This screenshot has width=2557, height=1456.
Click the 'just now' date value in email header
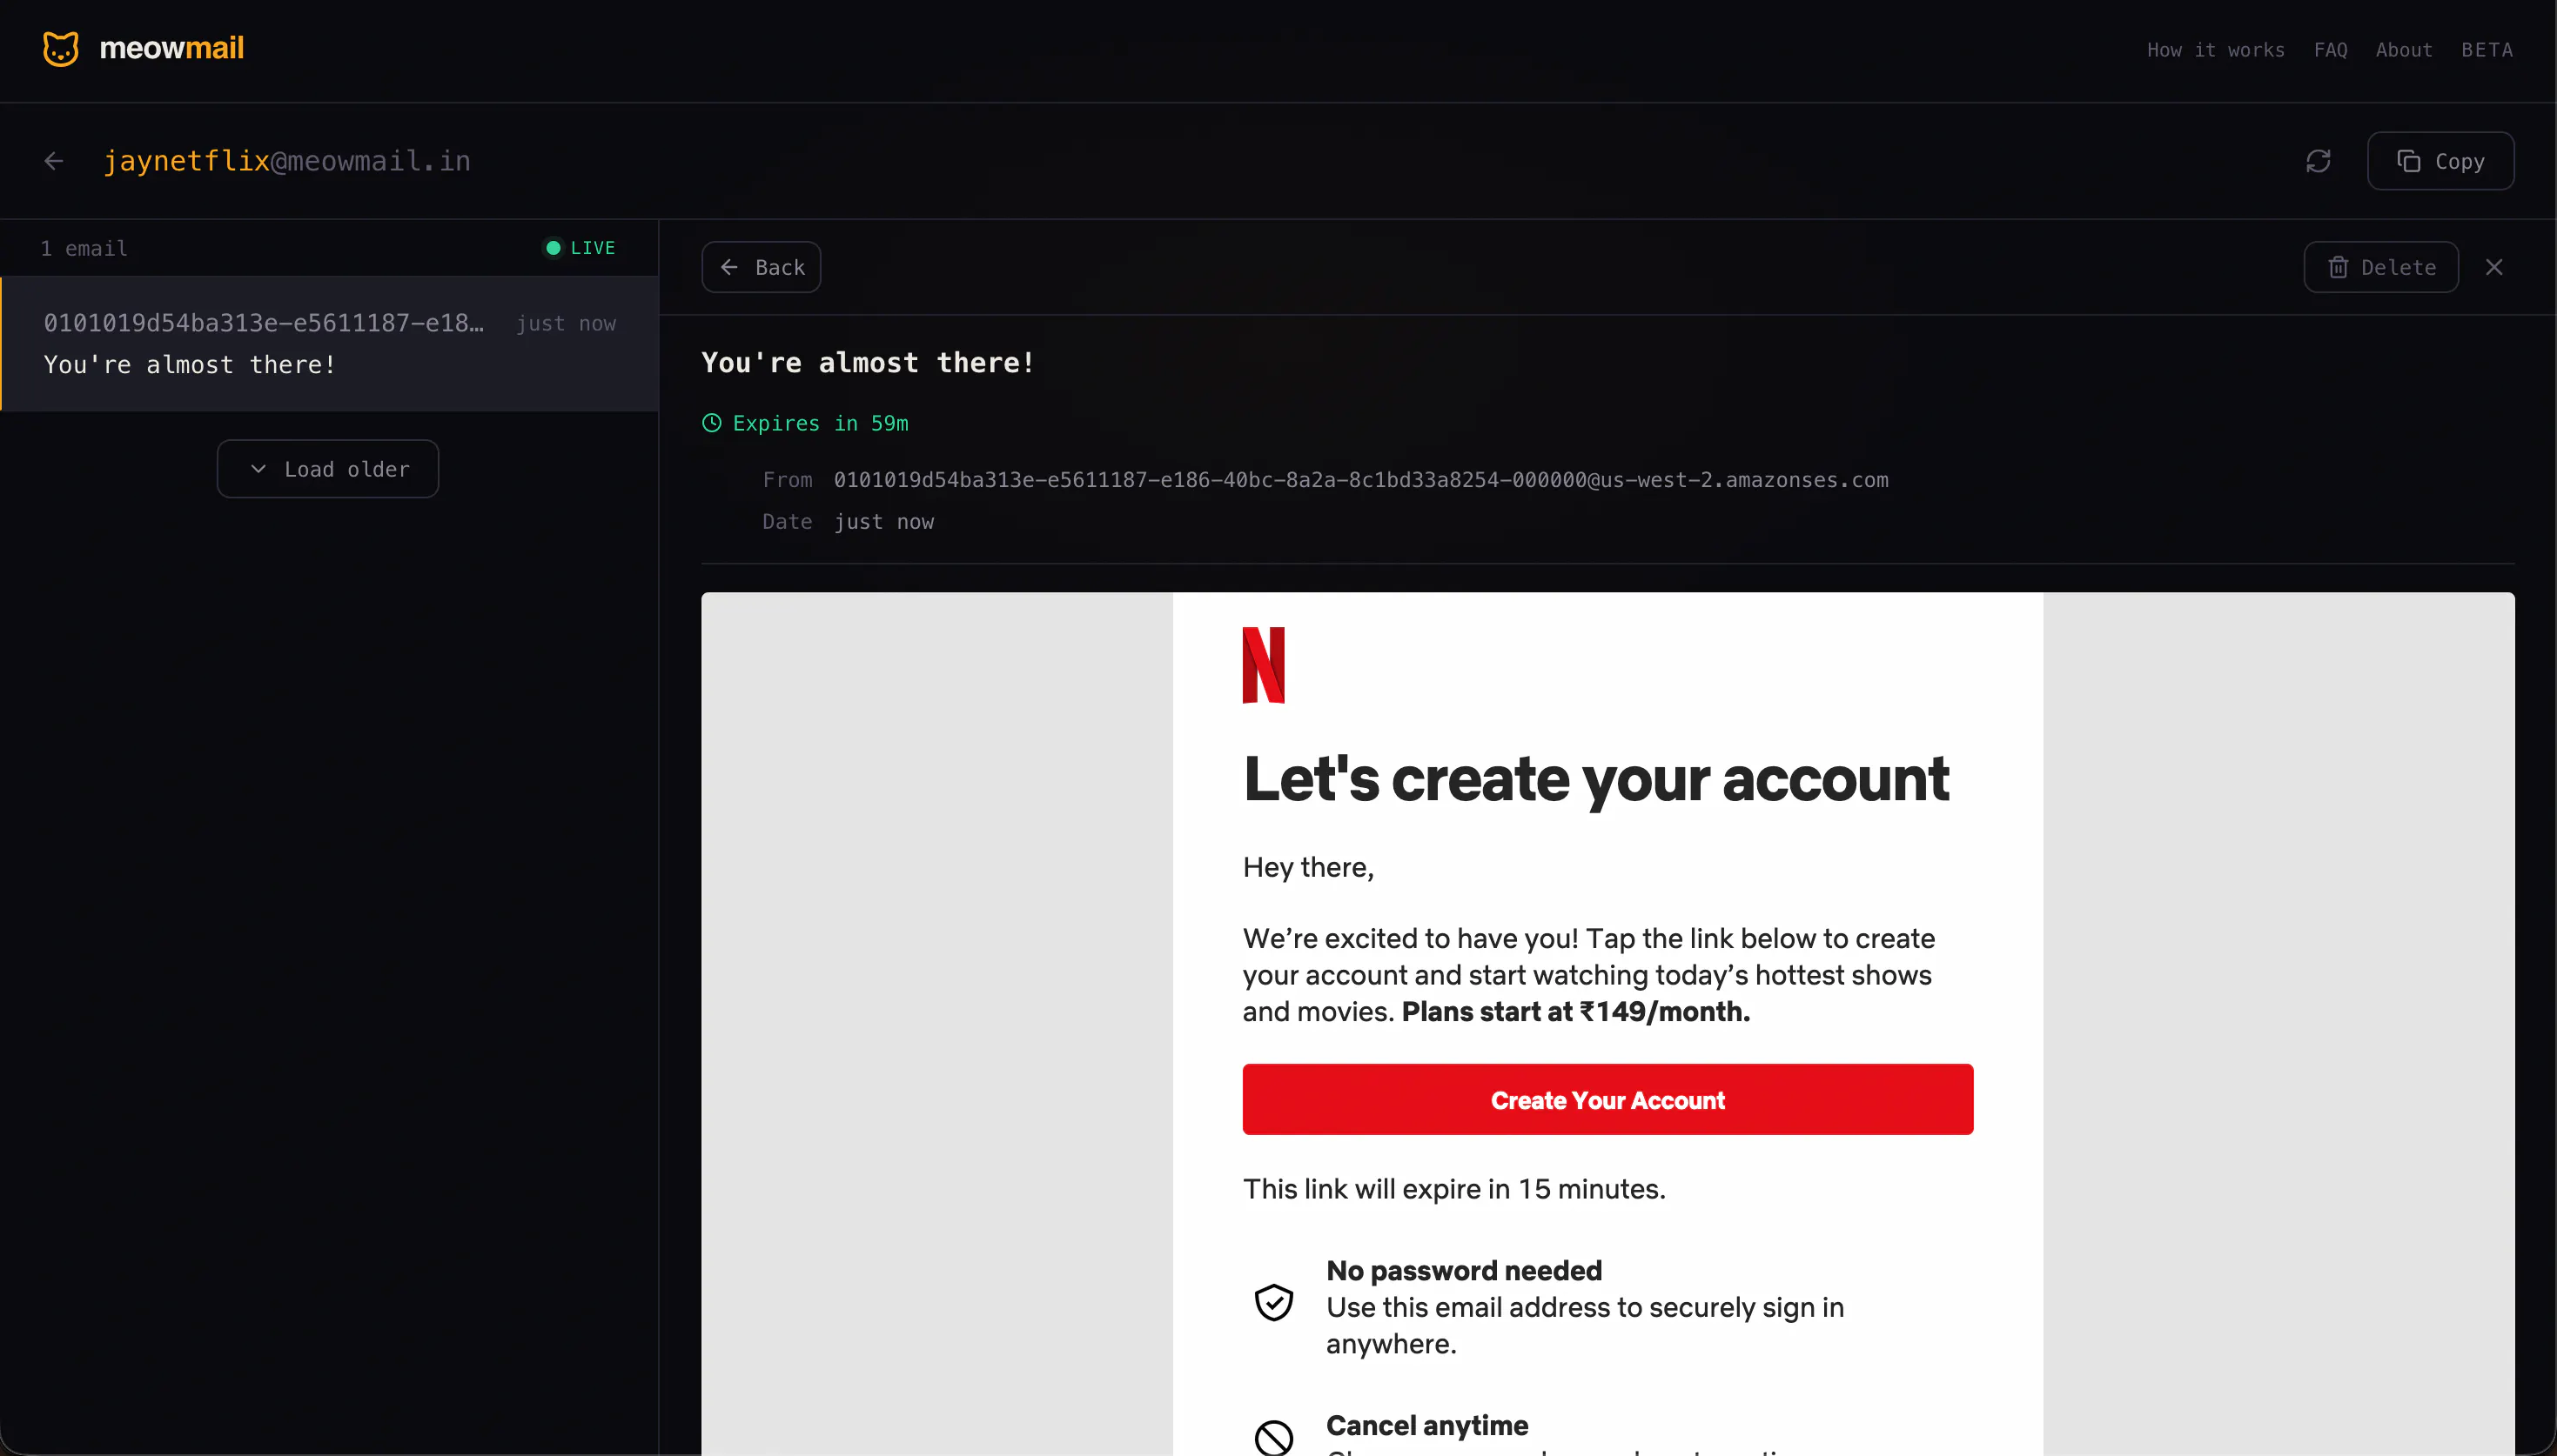pos(884,522)
